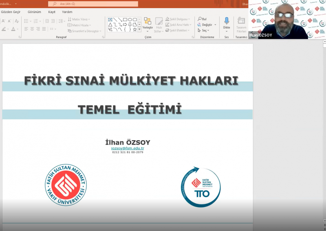326x231 pixels.
Task: Open the highlight color dropdown arrow
Action: (x=8, y=29)
